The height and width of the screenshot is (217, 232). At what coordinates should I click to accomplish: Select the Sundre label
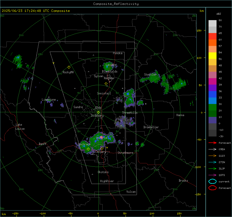click(78, 107)
